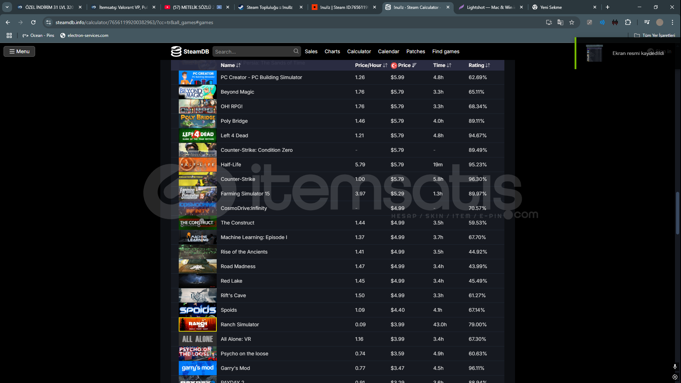Click browser back arrow
Viewport: 681px width, 383px height.
8,22
